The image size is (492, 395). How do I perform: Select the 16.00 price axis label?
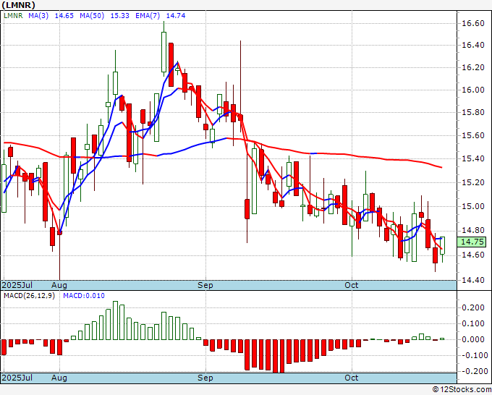[473, 90]
